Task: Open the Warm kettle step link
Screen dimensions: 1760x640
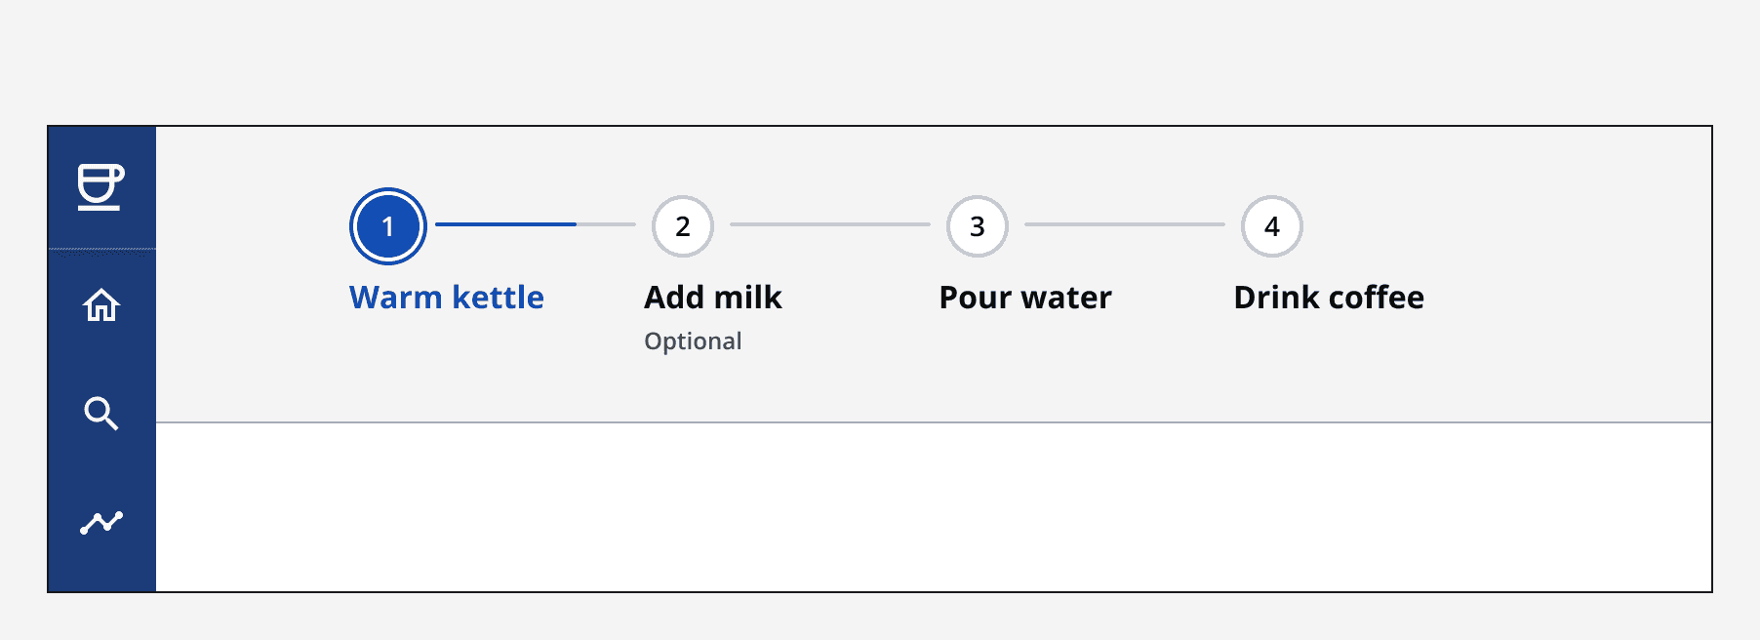Action: [446, 297]
